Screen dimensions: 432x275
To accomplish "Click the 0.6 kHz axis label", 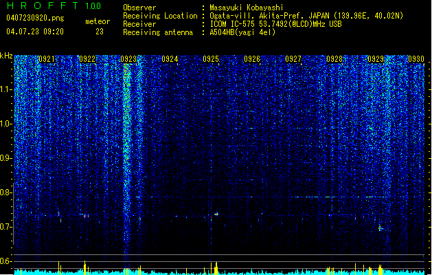I will [6, 261].
